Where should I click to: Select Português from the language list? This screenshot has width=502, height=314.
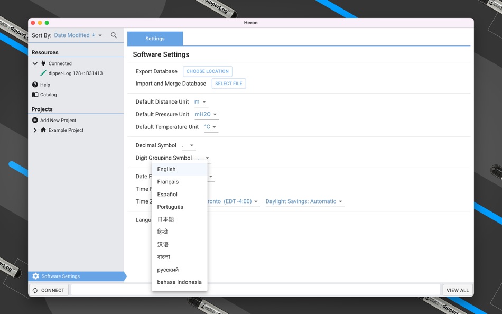click(179, 207)
